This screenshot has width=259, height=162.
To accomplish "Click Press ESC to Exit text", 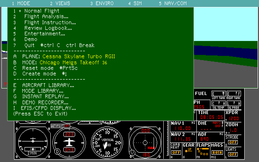I will pyautogui.click(x=40, y=114).
